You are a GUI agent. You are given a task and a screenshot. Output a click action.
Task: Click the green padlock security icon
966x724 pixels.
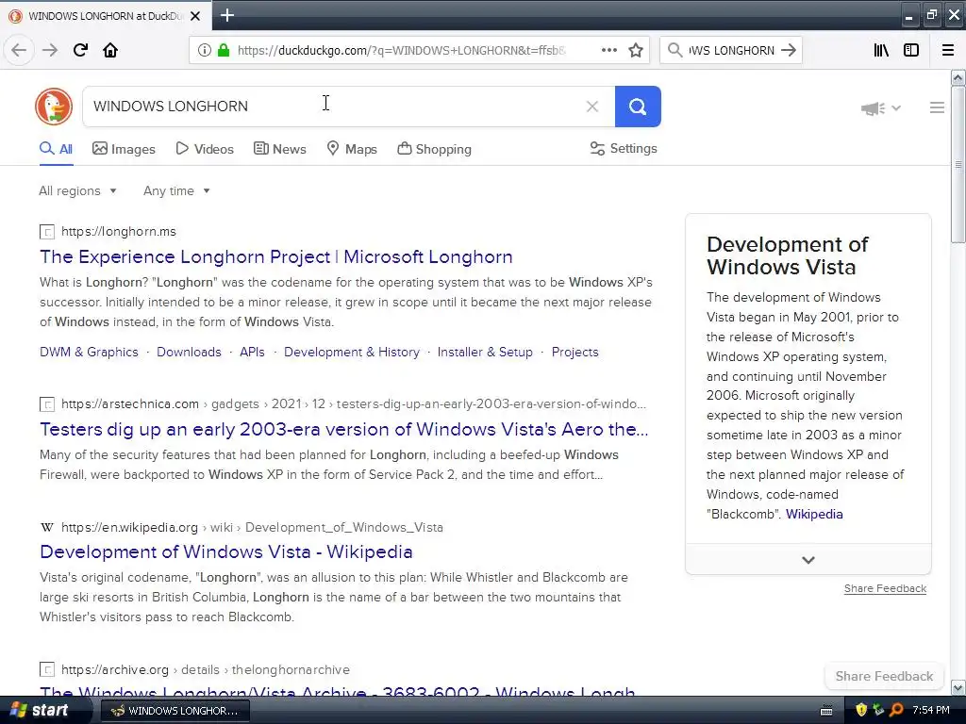pyautogui.click(x=223, y=50)
